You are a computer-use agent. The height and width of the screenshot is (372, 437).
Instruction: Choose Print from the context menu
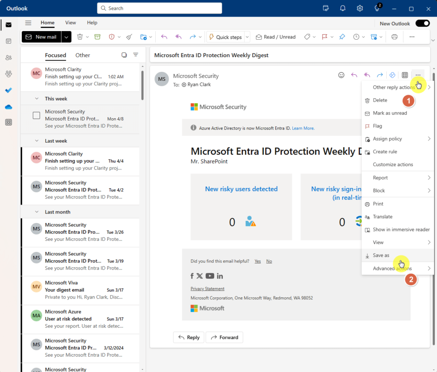(398, 204)
